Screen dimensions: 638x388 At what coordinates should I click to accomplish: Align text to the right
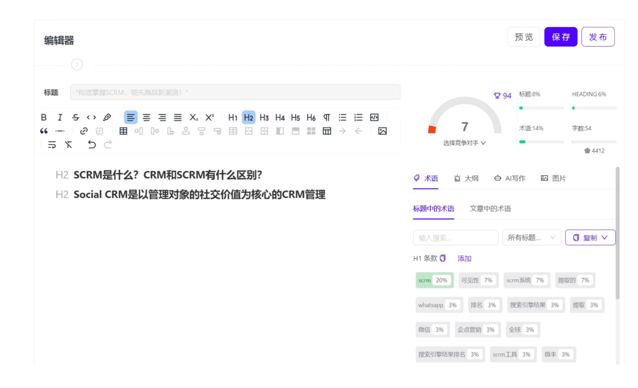(x=162, y=117)
